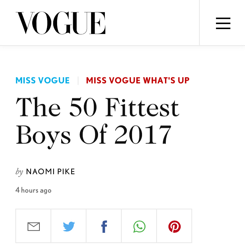The height and width of the screenshot is (245, 245).
Task: Open the hamburger navigation menu
Action: tap(223, 23)
